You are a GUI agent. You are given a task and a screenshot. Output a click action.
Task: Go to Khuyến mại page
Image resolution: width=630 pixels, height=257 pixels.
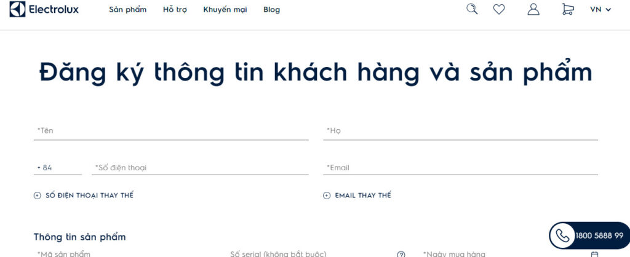point(225,9)
